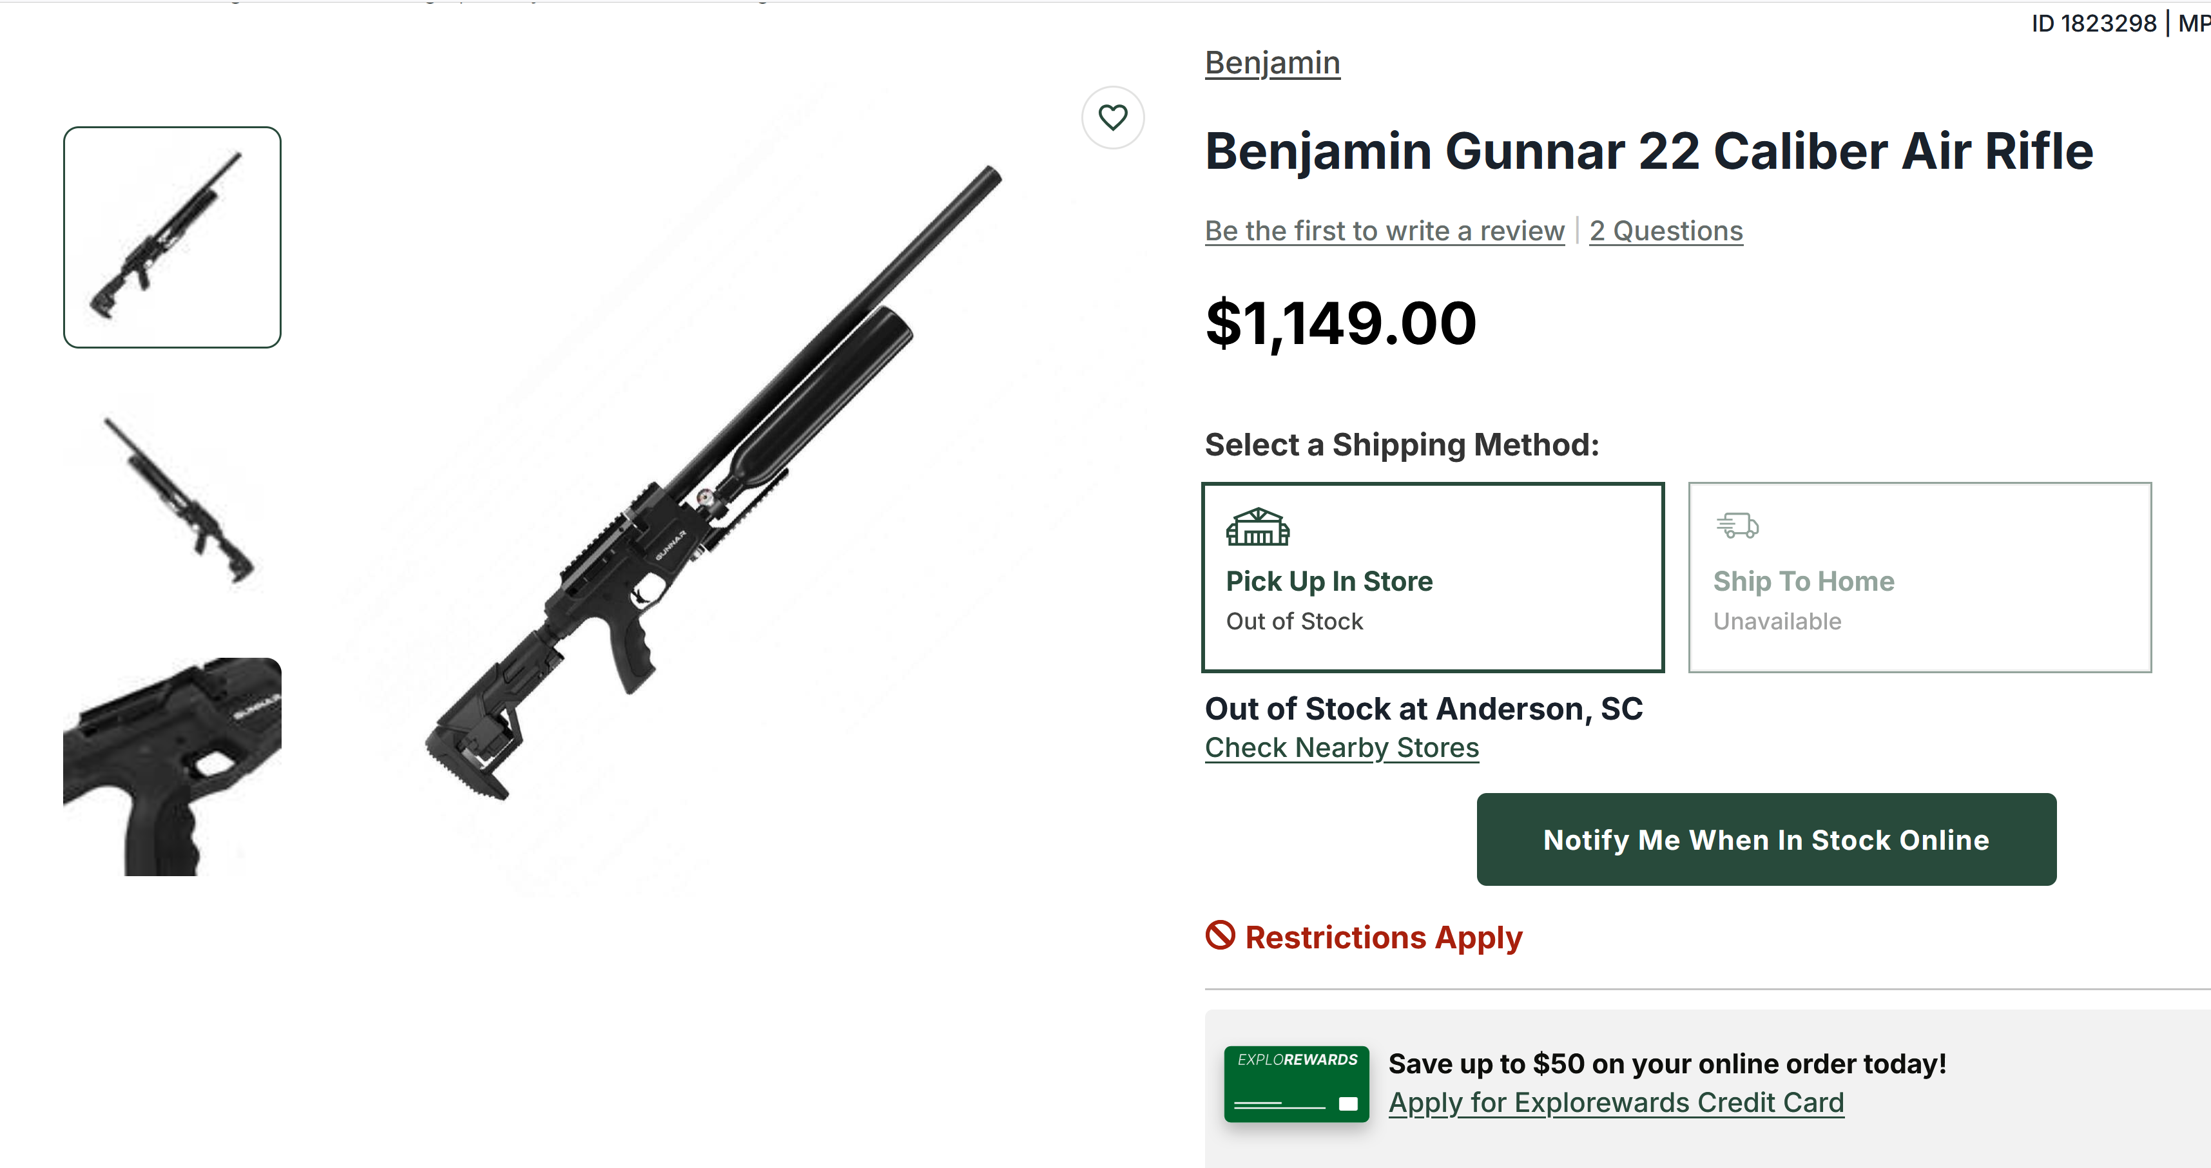Open the 2 Questions link

(x=1665, y=231)
